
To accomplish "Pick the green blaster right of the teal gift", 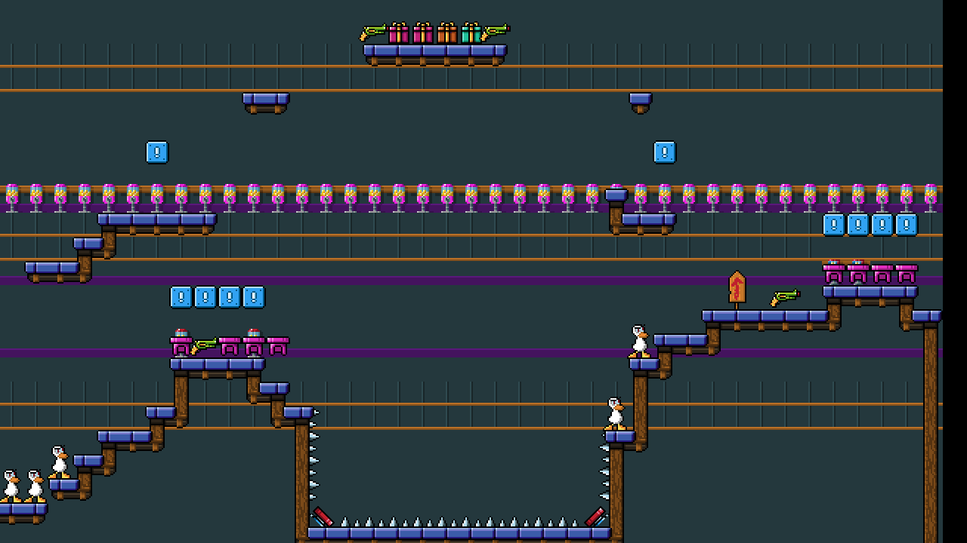I will click(496, 32).
